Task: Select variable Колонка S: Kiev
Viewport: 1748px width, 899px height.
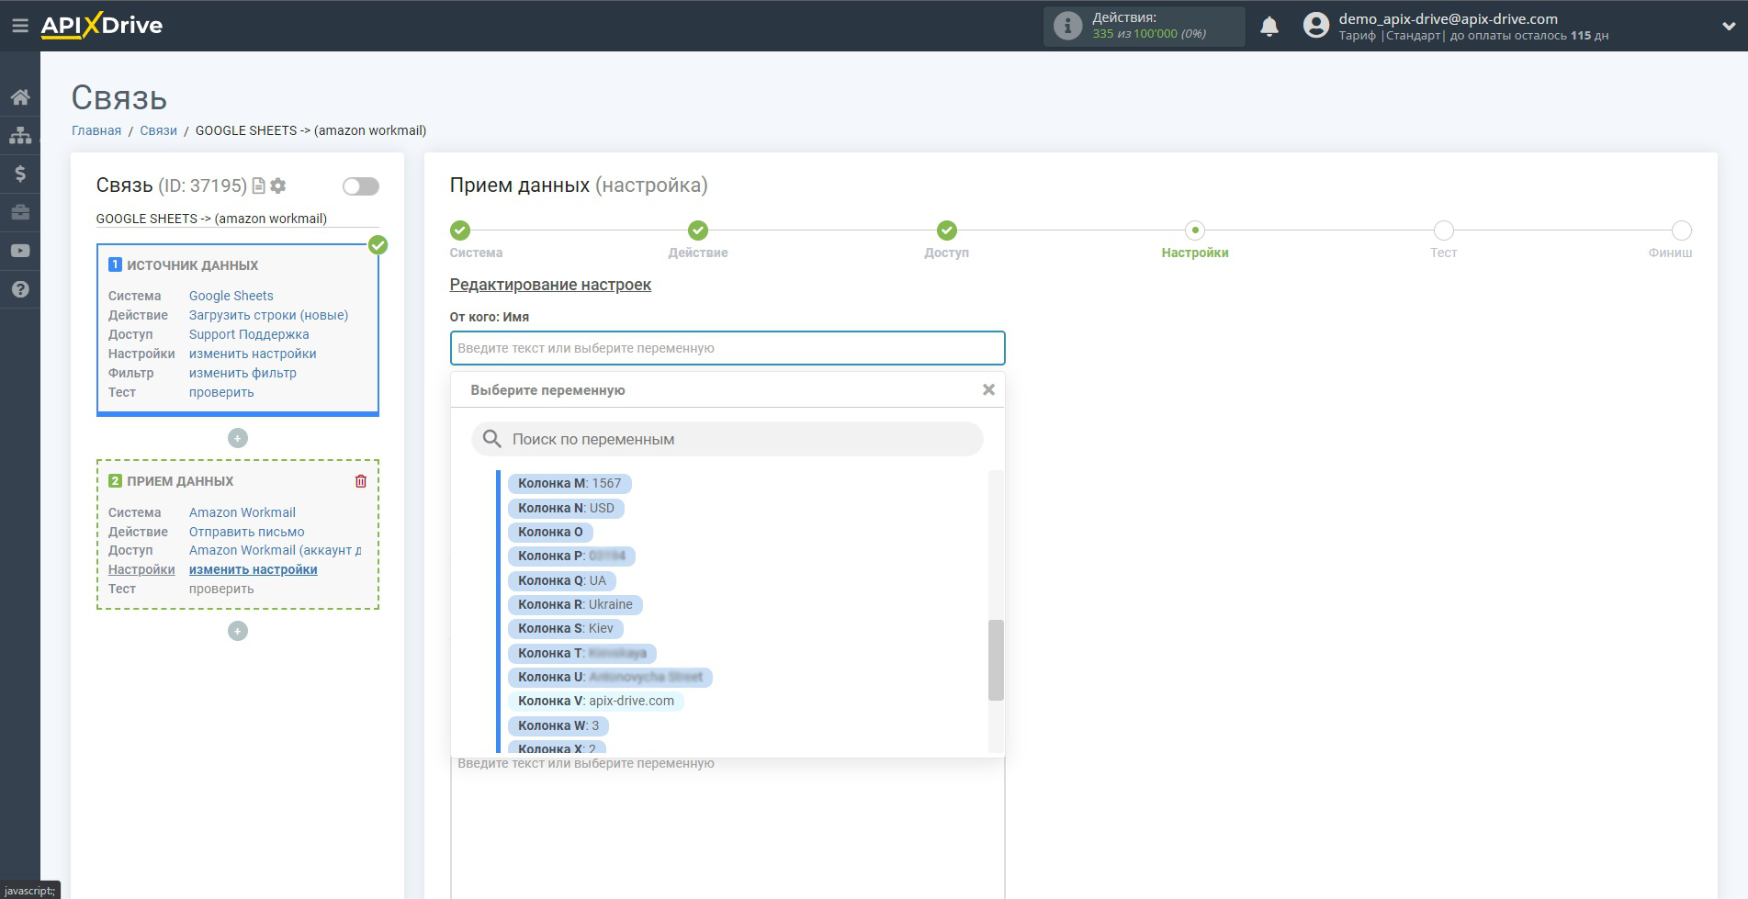Action: (566, 628)
